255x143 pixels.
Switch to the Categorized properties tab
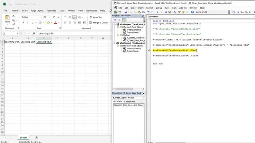pos(129,102)
